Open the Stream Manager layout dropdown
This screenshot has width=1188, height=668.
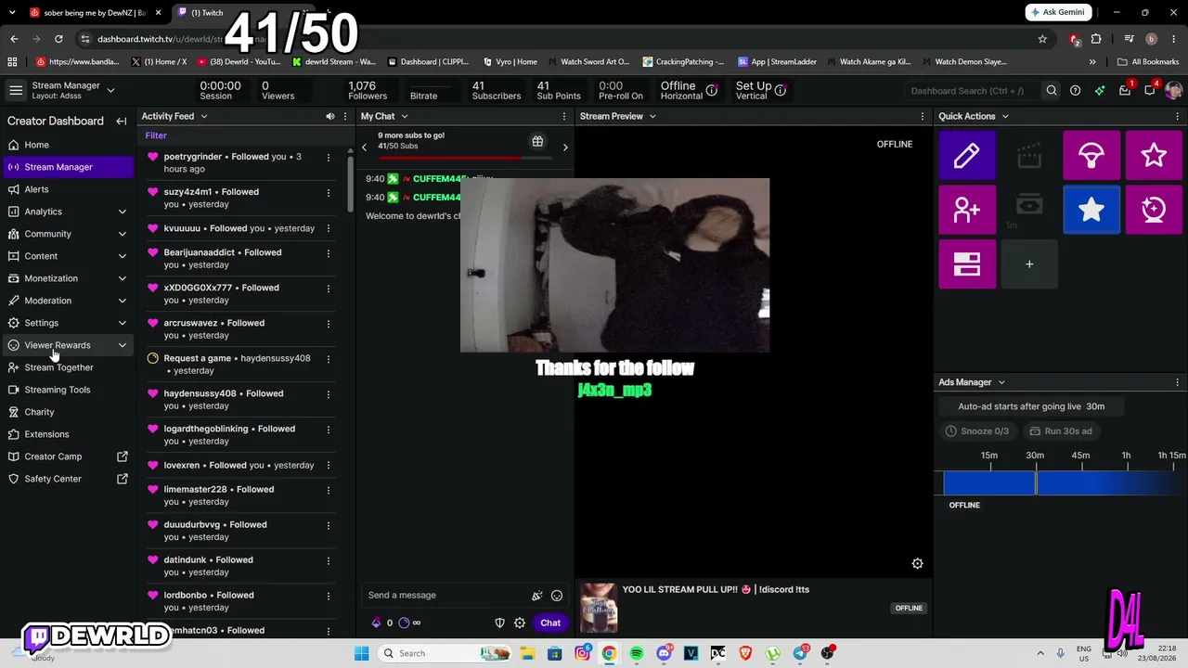(110, 90)
